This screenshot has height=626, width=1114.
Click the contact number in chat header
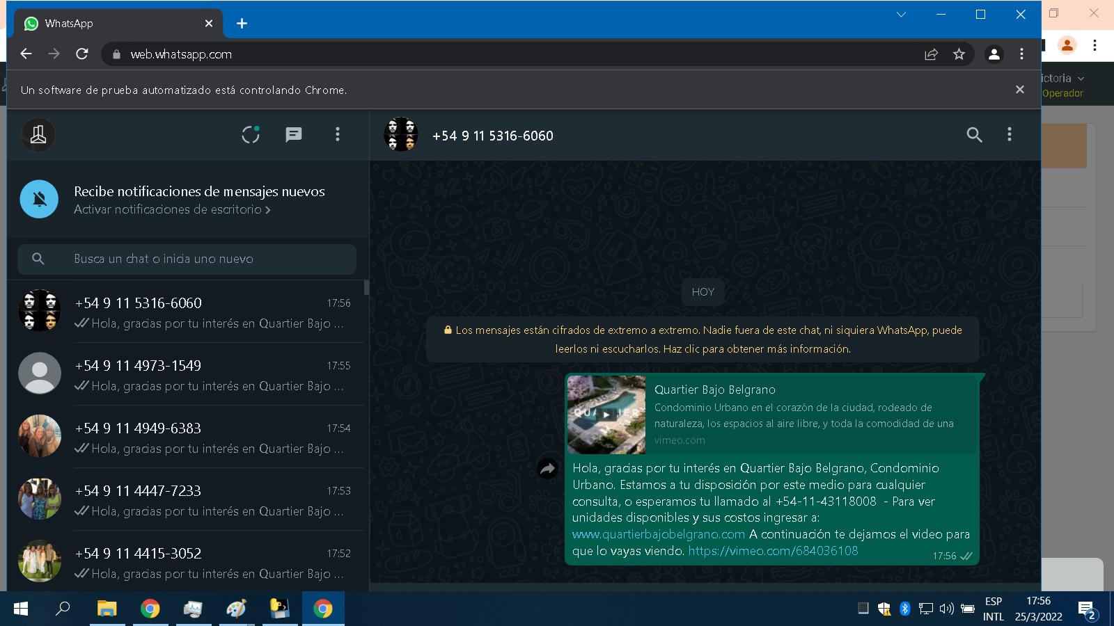(493, 136)
